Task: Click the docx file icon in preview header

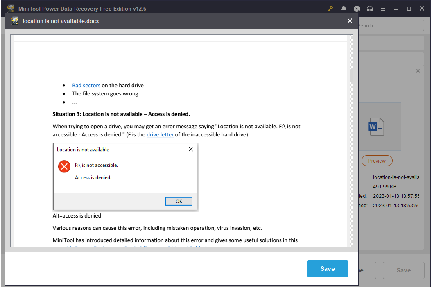Action: [14, 20]
